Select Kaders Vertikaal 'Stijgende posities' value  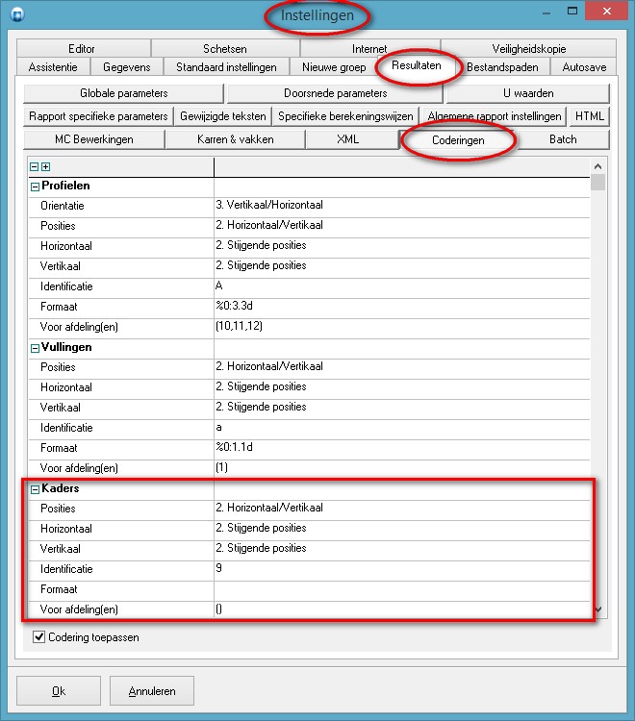(x=402, y=549)
